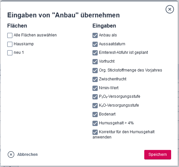Click the Speichern button
This screenshot has height=167, width=179.
click(158, 155)
